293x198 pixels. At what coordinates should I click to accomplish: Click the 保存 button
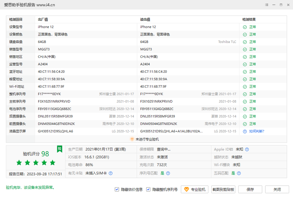[250, 190]
